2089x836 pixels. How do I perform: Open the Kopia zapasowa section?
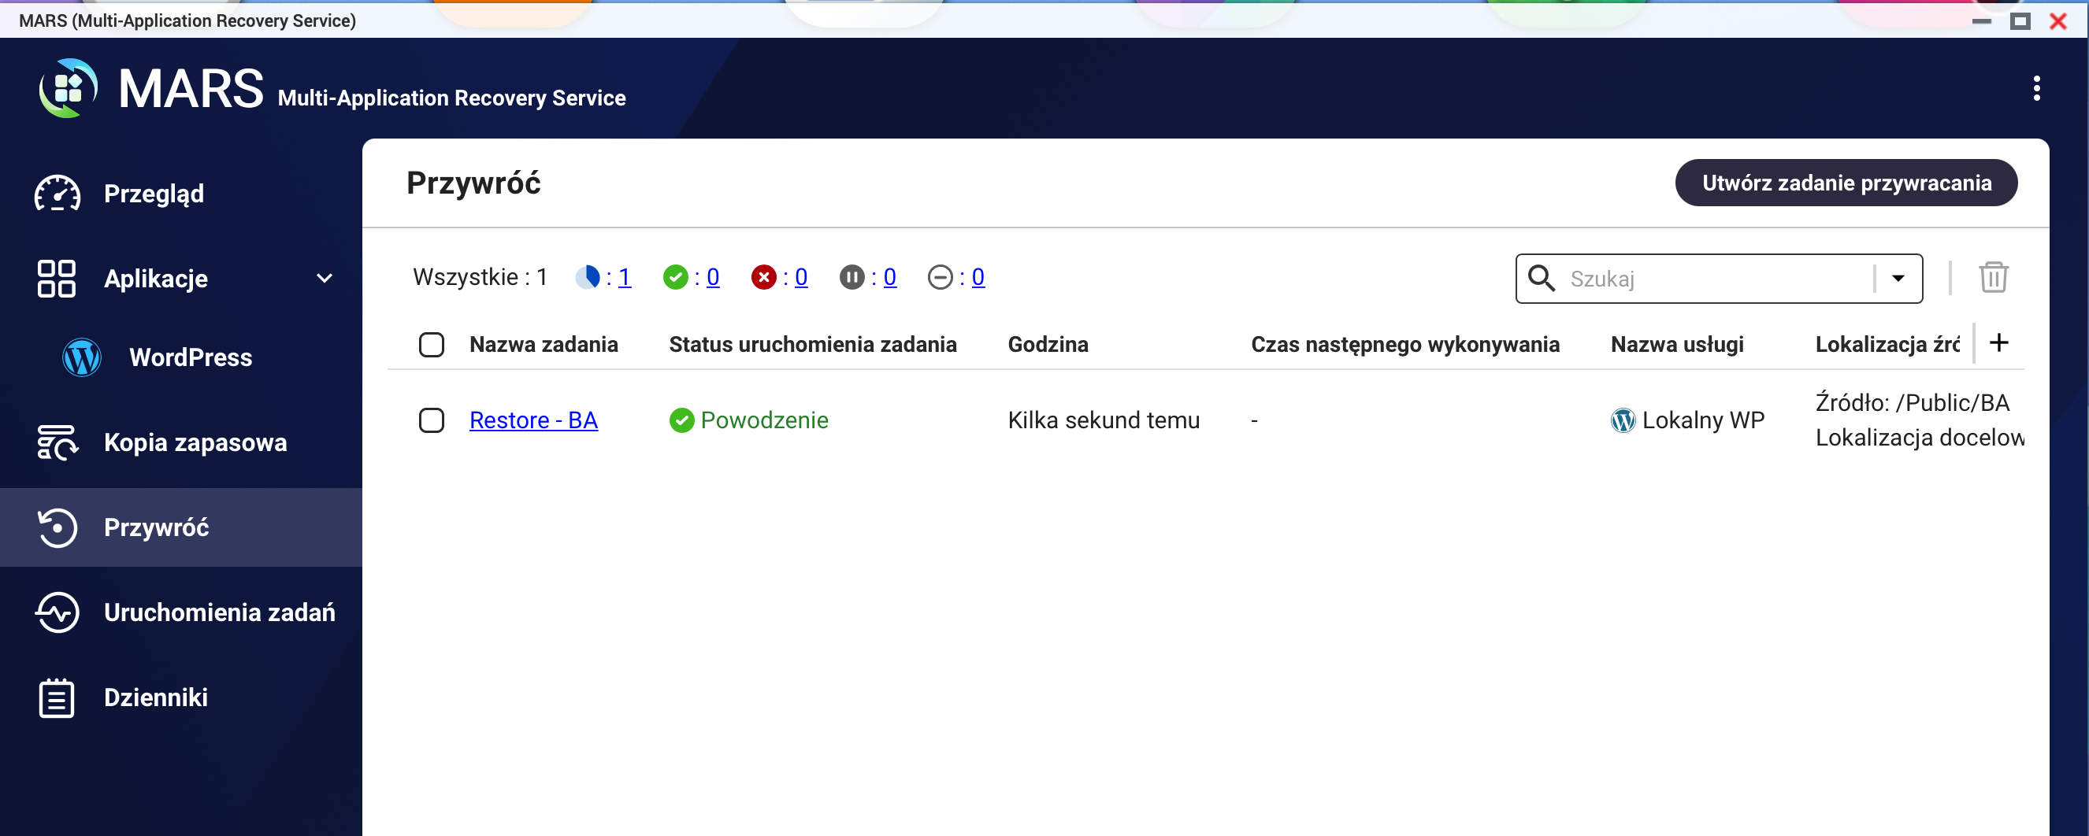pyautogui.click(x=195, y=443)
